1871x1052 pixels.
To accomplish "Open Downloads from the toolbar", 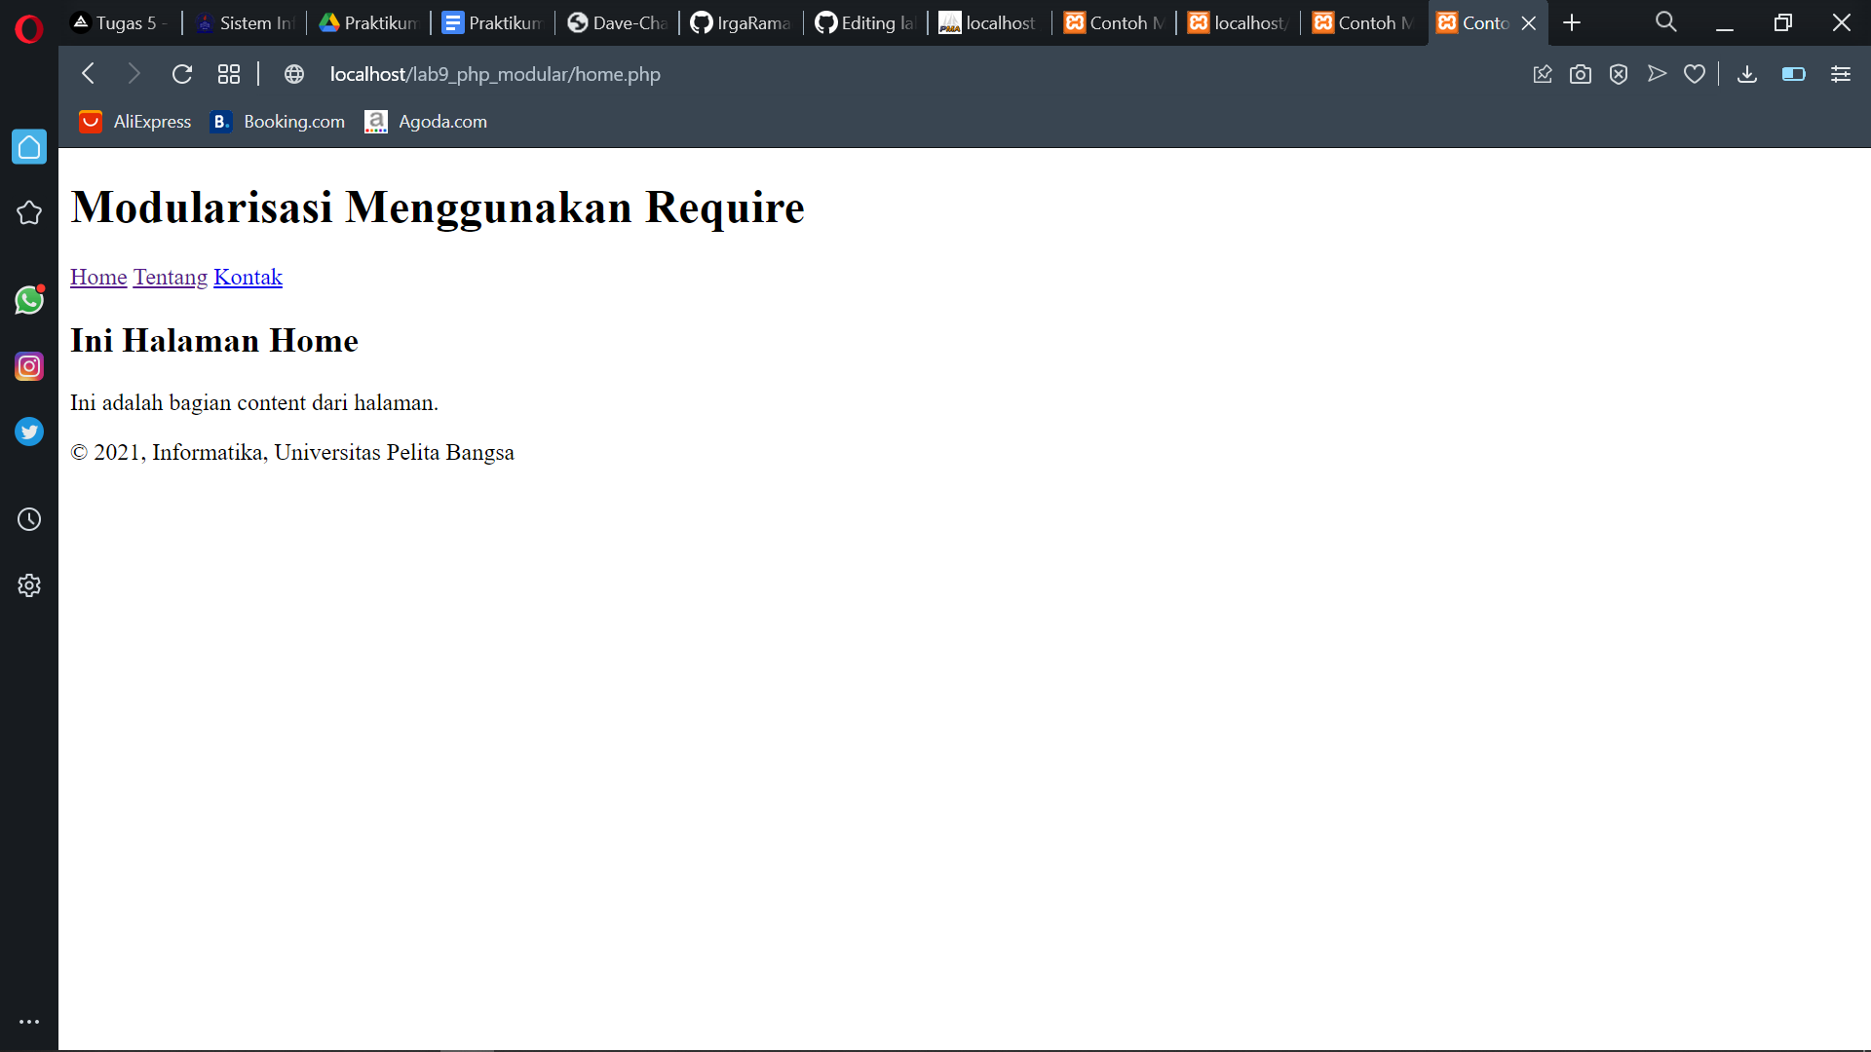I will tap(1745, 74).
